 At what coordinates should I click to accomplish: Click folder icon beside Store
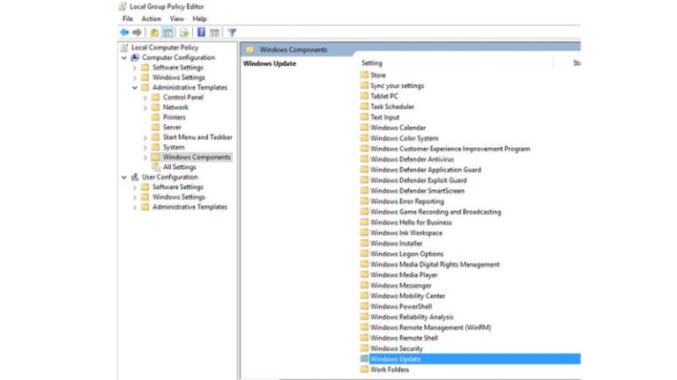[x=364, y=75]
